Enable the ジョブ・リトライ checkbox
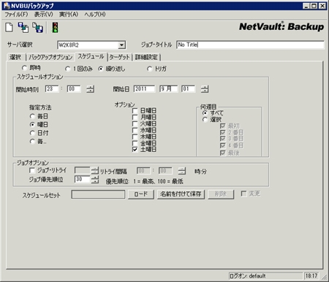The image size is (329, 282). pos(31,170)
